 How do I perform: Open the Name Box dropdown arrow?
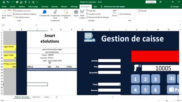pyautogui.click(x=19, y=25)
